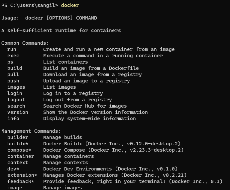Click 'Search Docker Hub for images' description

point(85,106)
